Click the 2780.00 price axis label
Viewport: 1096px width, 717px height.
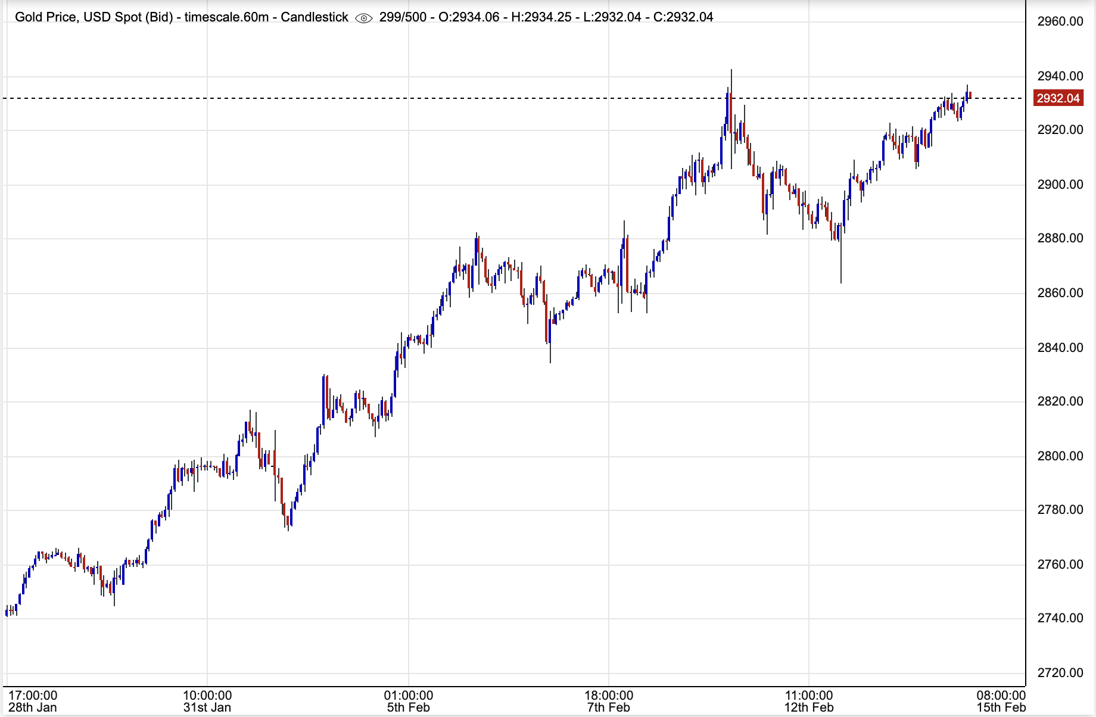click(1060, 510)
